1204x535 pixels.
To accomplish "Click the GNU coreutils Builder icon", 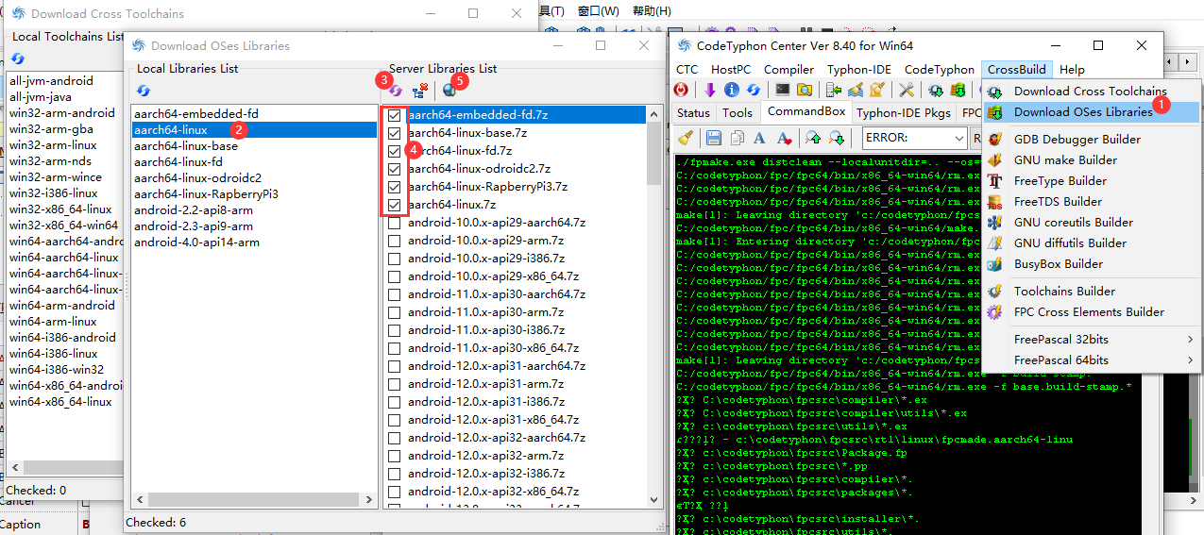I will (994, 222).
